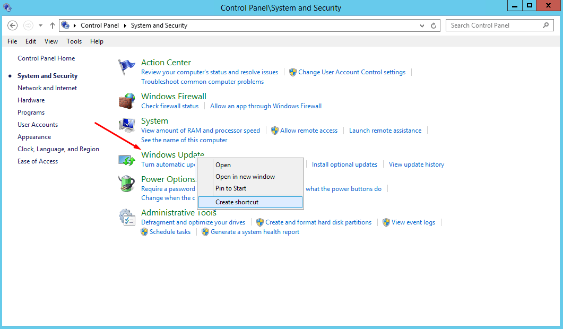Select Network and Internet in sidebar
This screenshot has width=563, height=329.
click(47, 88)
